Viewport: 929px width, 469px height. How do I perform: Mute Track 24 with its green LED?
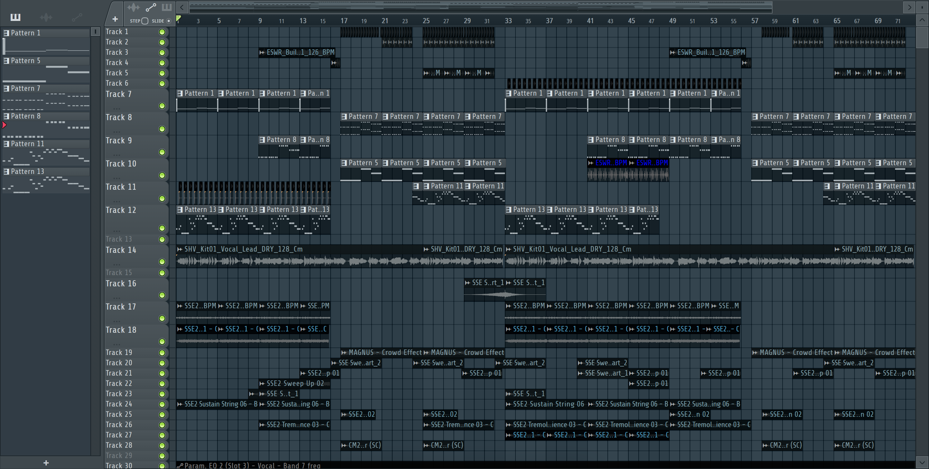(x=162, y=405)
